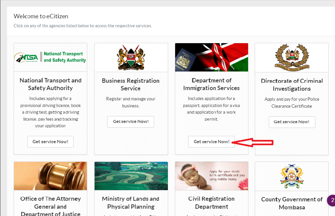Viewport: 335px width, 216px height.
Task: Click the passport and Kenyan flag image
Action: coord(211,57)
